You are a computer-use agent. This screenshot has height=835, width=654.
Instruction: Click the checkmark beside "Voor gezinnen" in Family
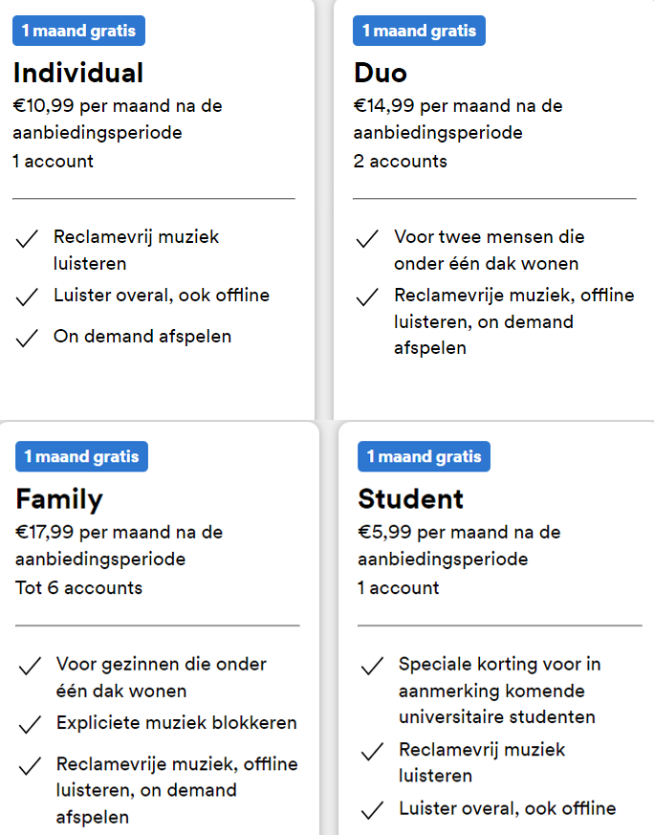click(30, 666)
